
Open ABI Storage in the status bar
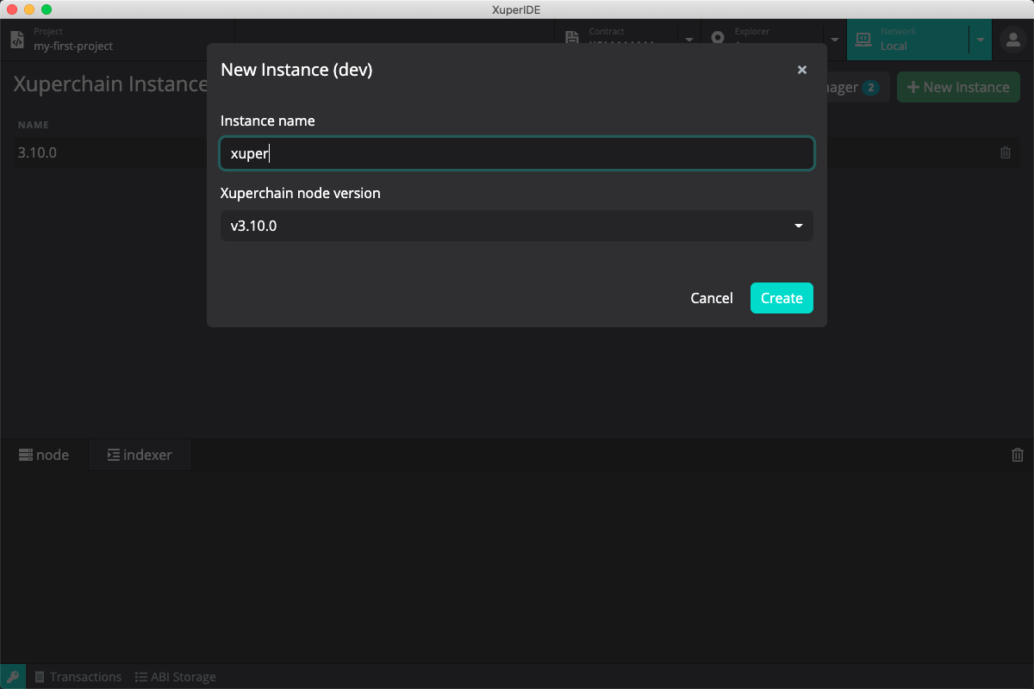coord(176,677)
